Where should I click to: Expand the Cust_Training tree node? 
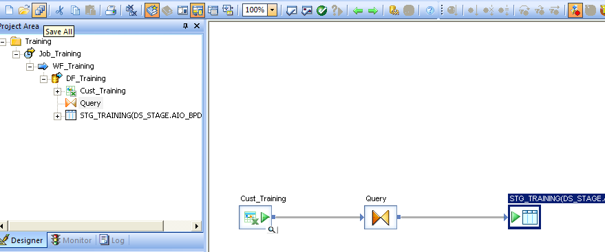pyautogui.click(x=58, y=91)
